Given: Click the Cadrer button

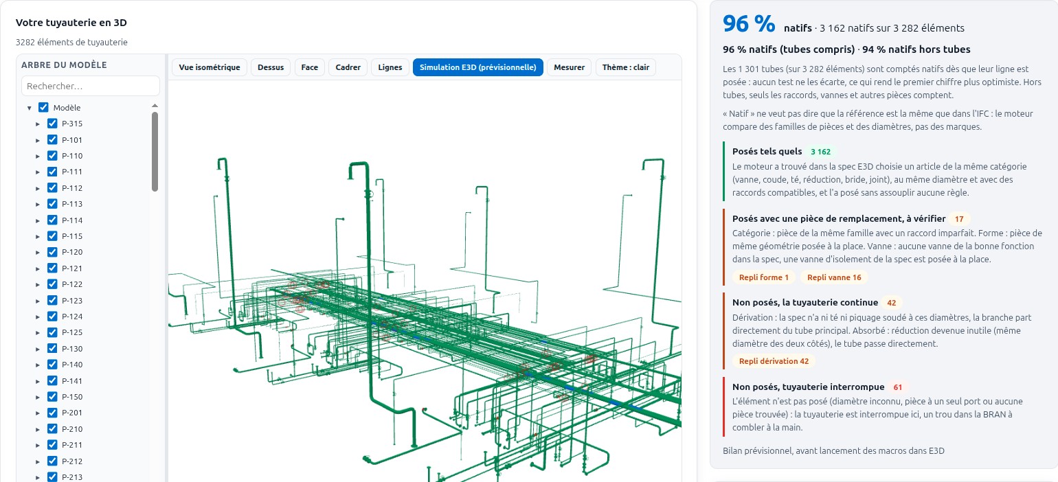Looking at the screenshot, I should click(348, 67).
